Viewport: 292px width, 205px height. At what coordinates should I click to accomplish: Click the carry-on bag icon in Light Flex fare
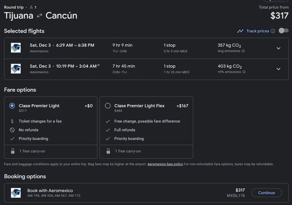(x=108, y=151)
